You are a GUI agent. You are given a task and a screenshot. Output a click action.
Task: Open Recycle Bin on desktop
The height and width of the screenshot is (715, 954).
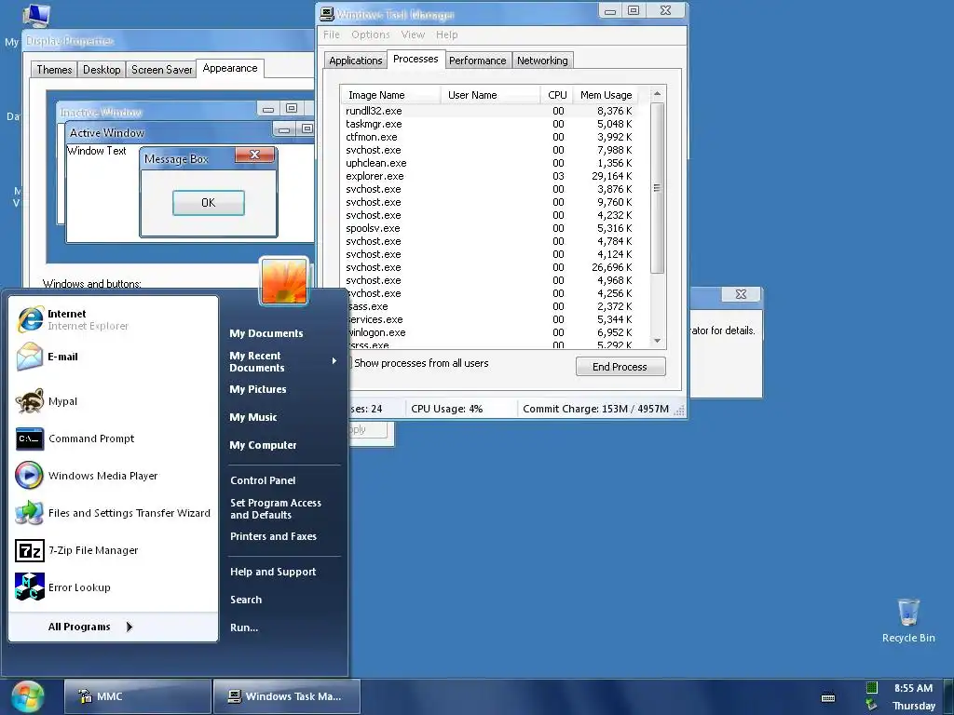coord(908,620)
